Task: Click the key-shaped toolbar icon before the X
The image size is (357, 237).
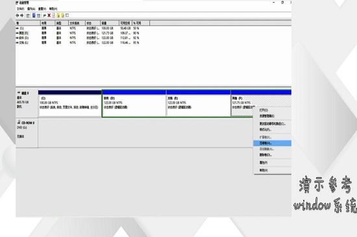Action: (x=44, y=16)
